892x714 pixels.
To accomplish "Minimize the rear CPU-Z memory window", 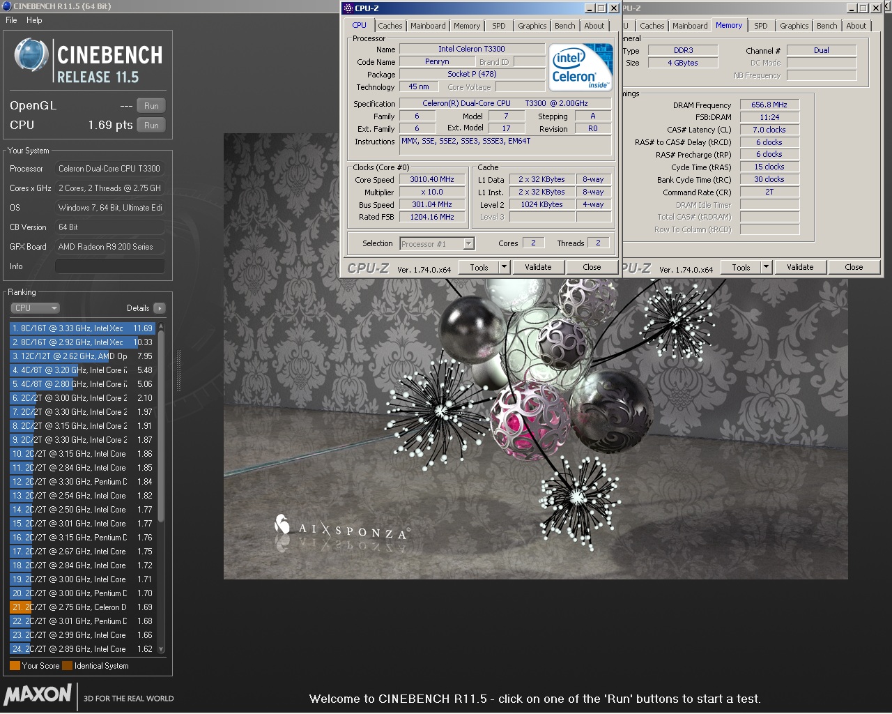I will point(852,8).
